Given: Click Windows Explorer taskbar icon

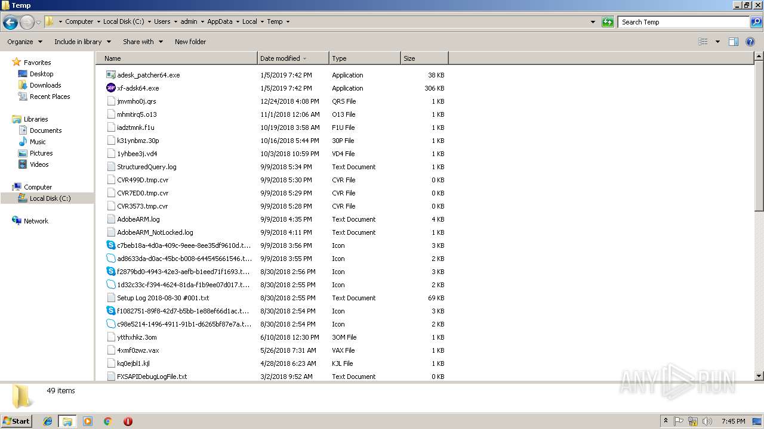Looking at the screenshot, I should [x=67, y=421].
